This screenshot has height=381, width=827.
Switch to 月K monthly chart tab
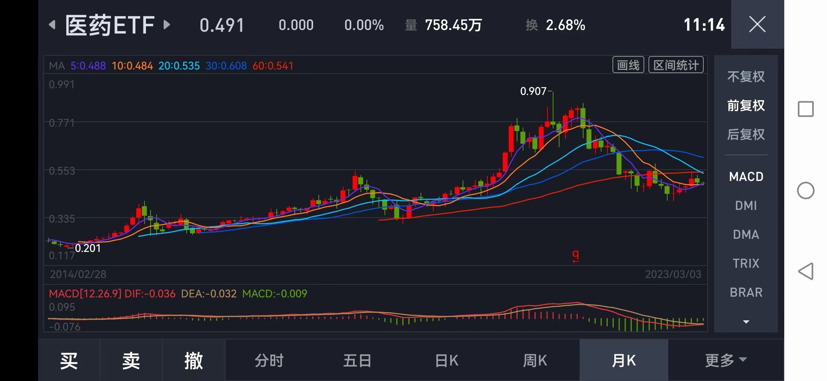pos(624,361)
